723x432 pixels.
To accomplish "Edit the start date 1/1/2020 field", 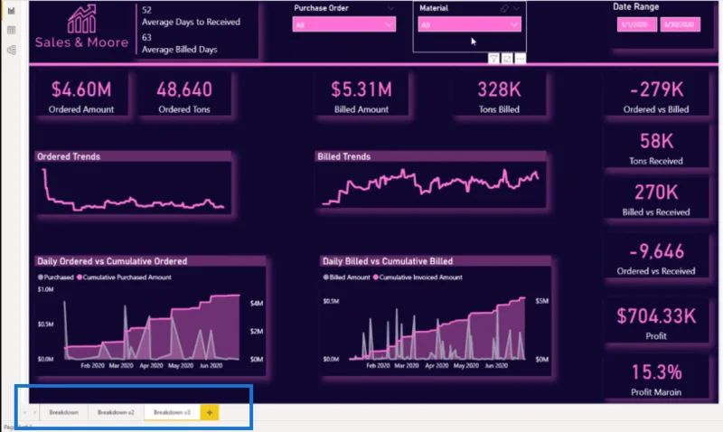I will tap(637, 24).
